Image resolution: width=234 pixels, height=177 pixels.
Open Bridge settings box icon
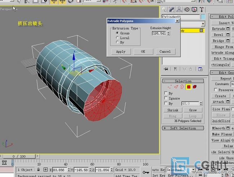(228, 40)
